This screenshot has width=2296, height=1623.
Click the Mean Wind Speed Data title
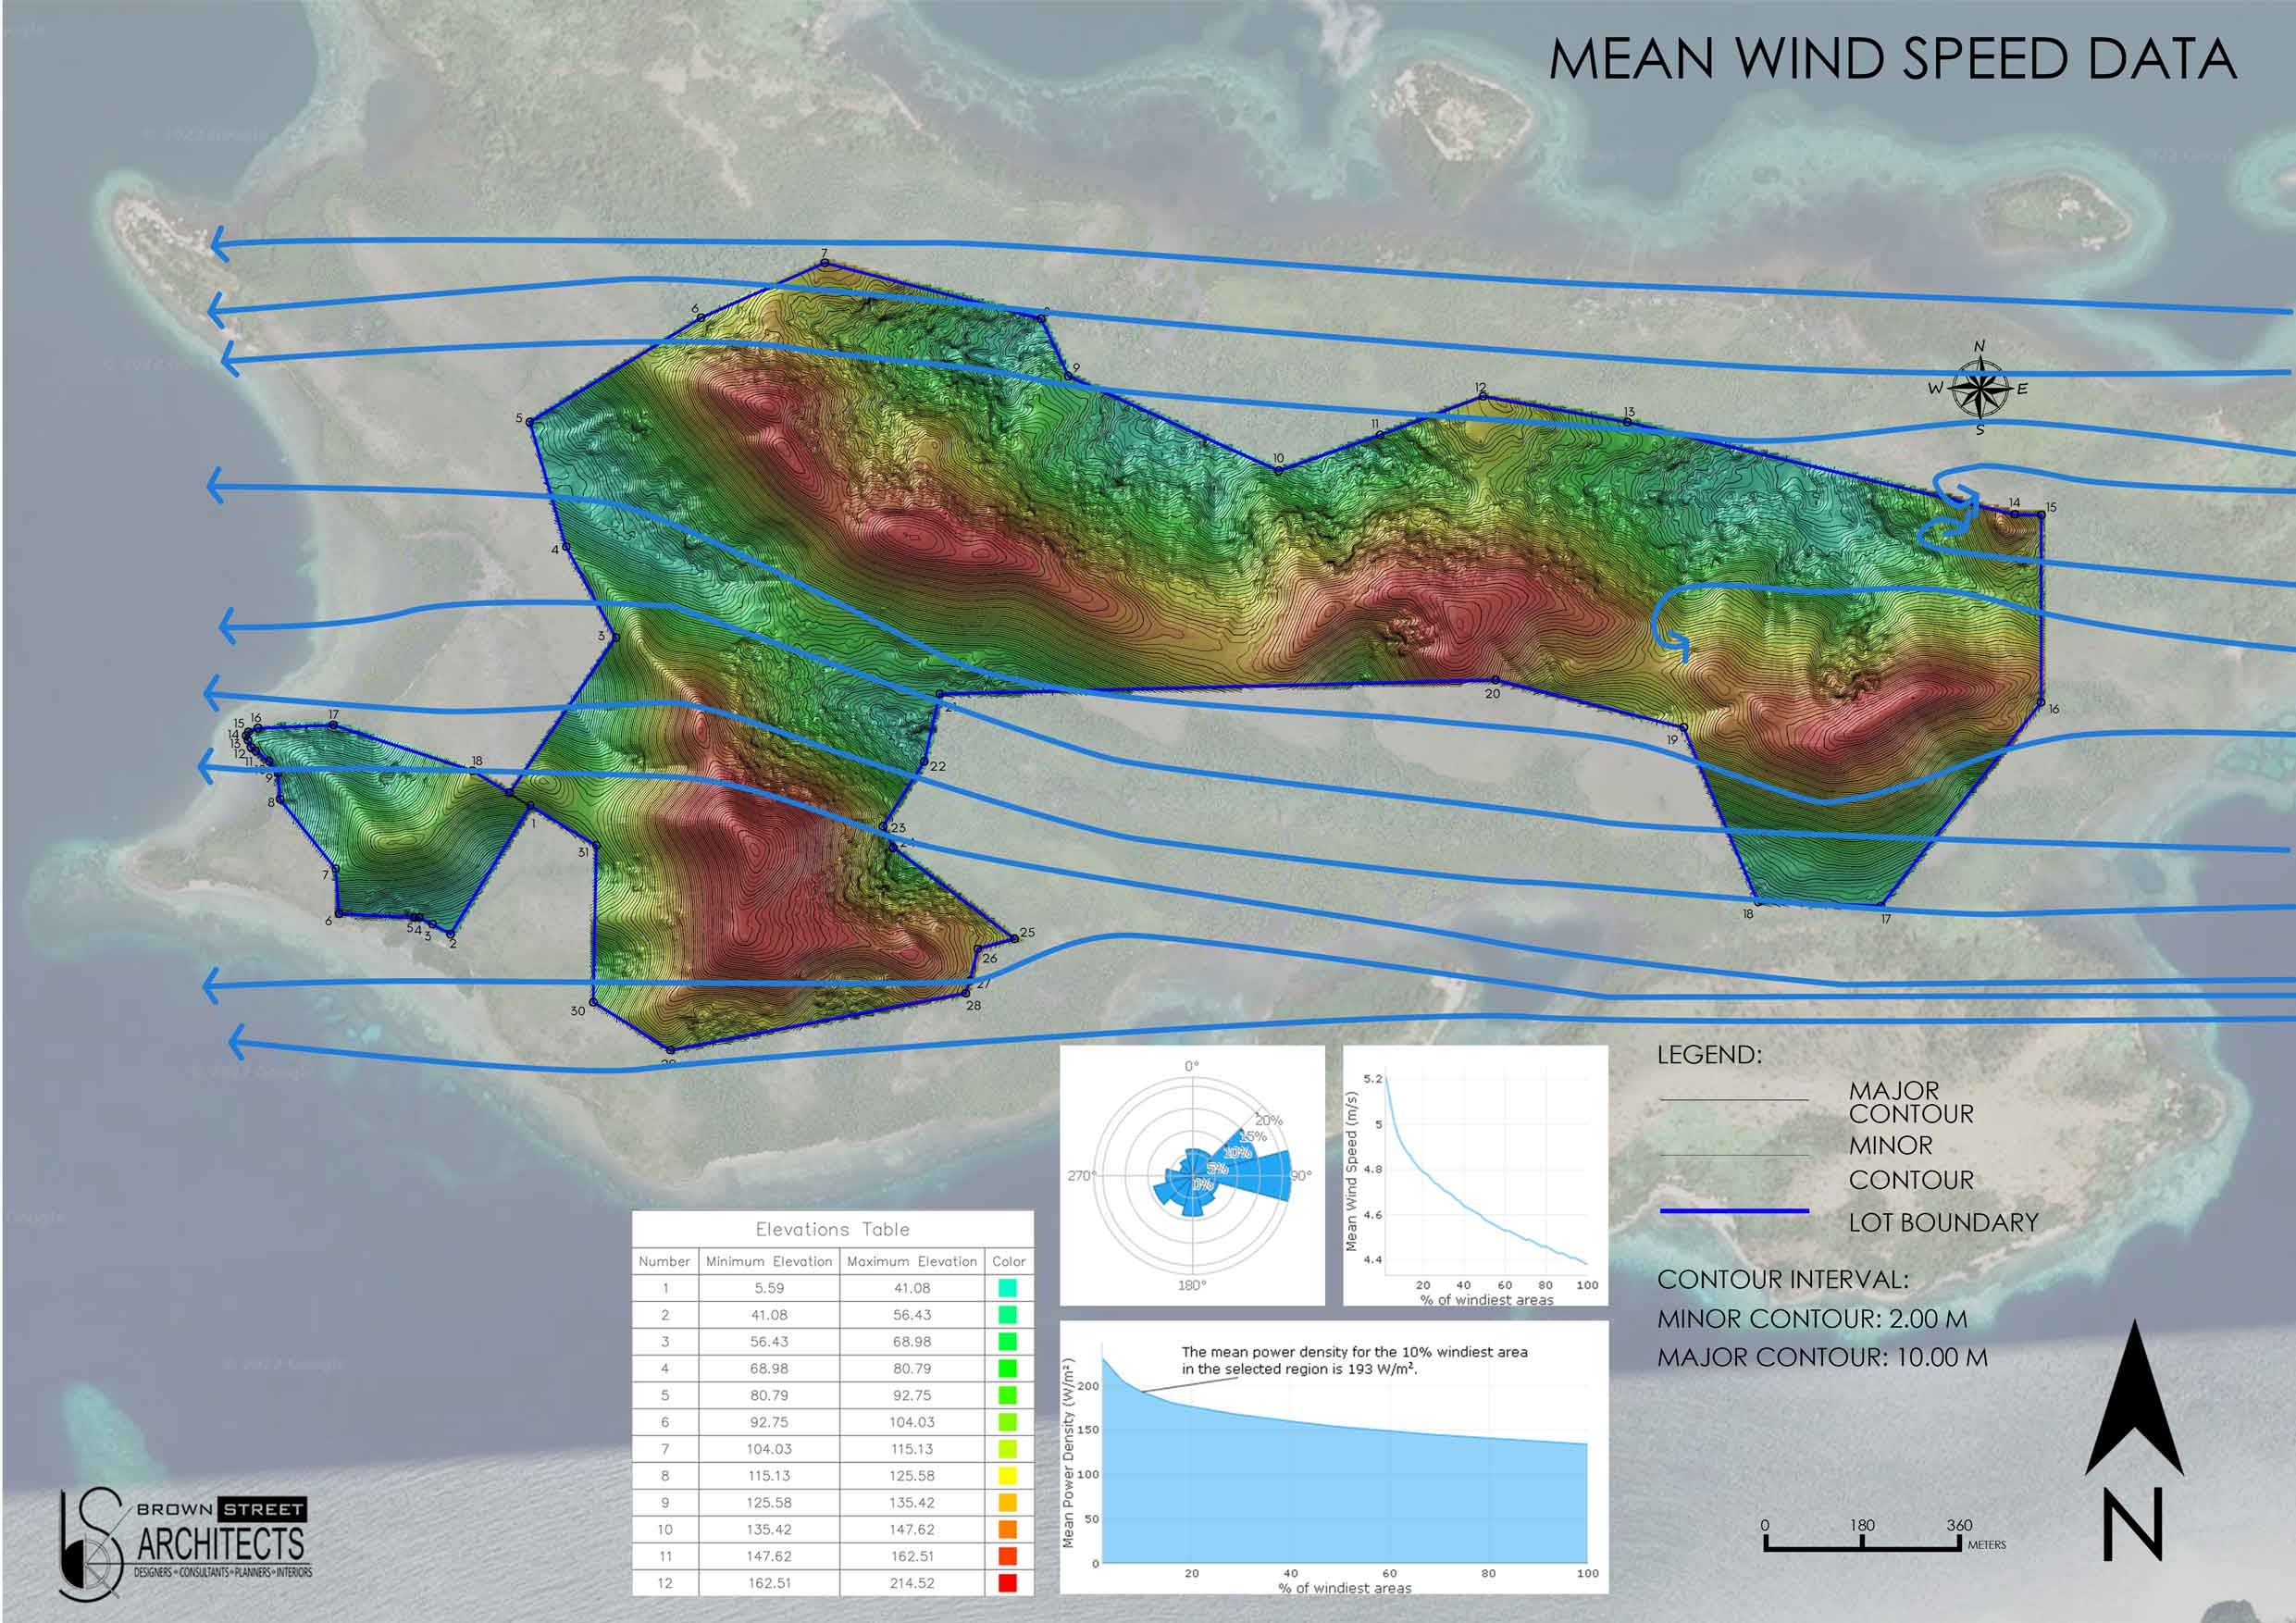point(1892,59)
